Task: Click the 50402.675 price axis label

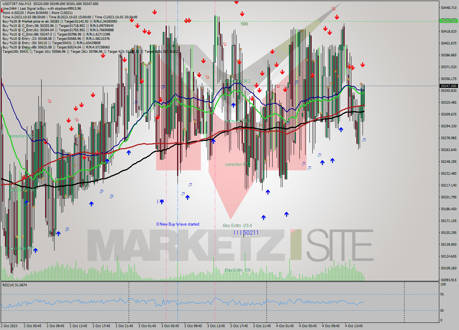Action: [x=449, y=43]
